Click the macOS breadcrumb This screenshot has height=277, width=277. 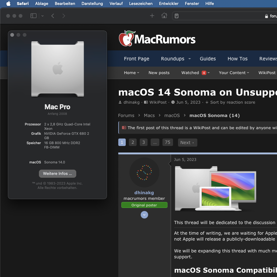click(x=172, y=115)
